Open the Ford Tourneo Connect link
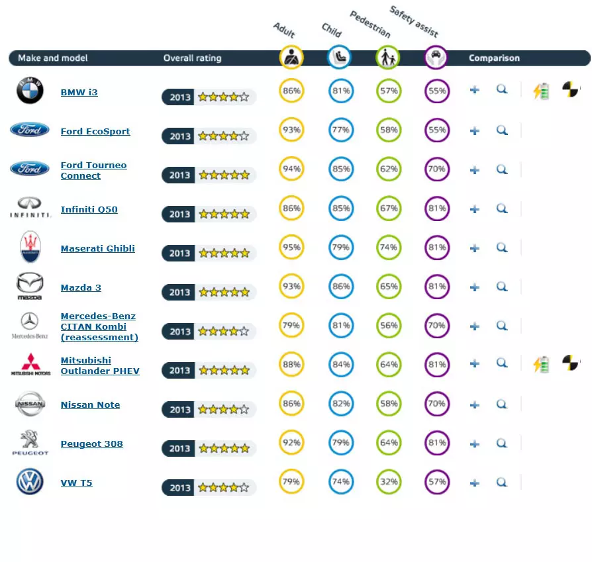This screenshot has width=592, height=562. 93,171
